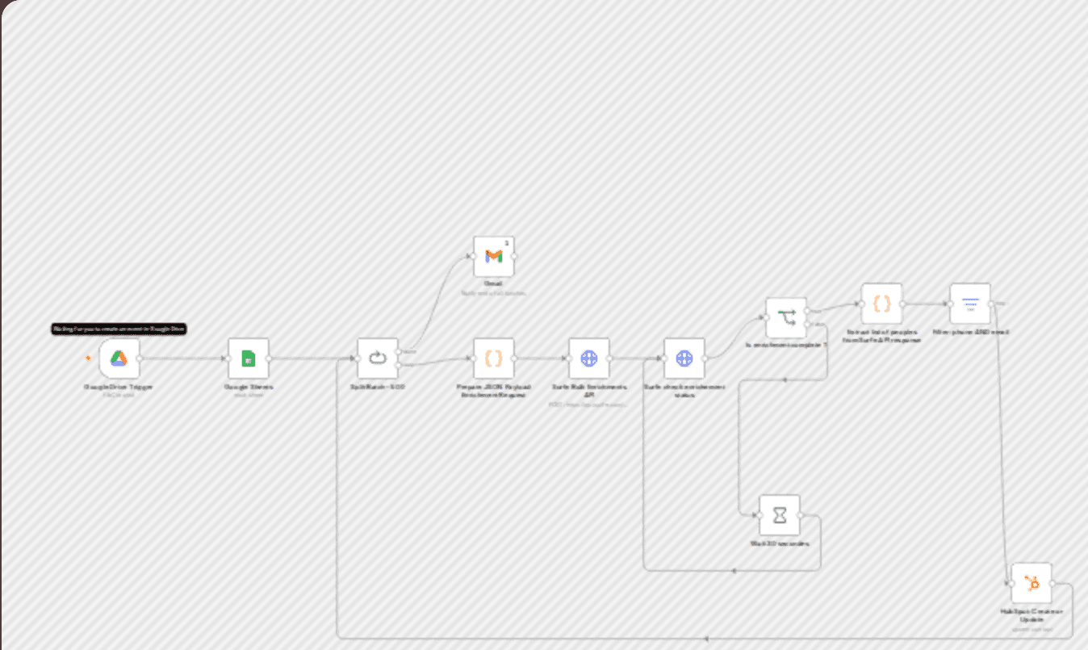This screenshot has width=1088, height=650.
Task: Open the Surfe Bulk Enrichments API node
Action: click(x=589, y=358)
